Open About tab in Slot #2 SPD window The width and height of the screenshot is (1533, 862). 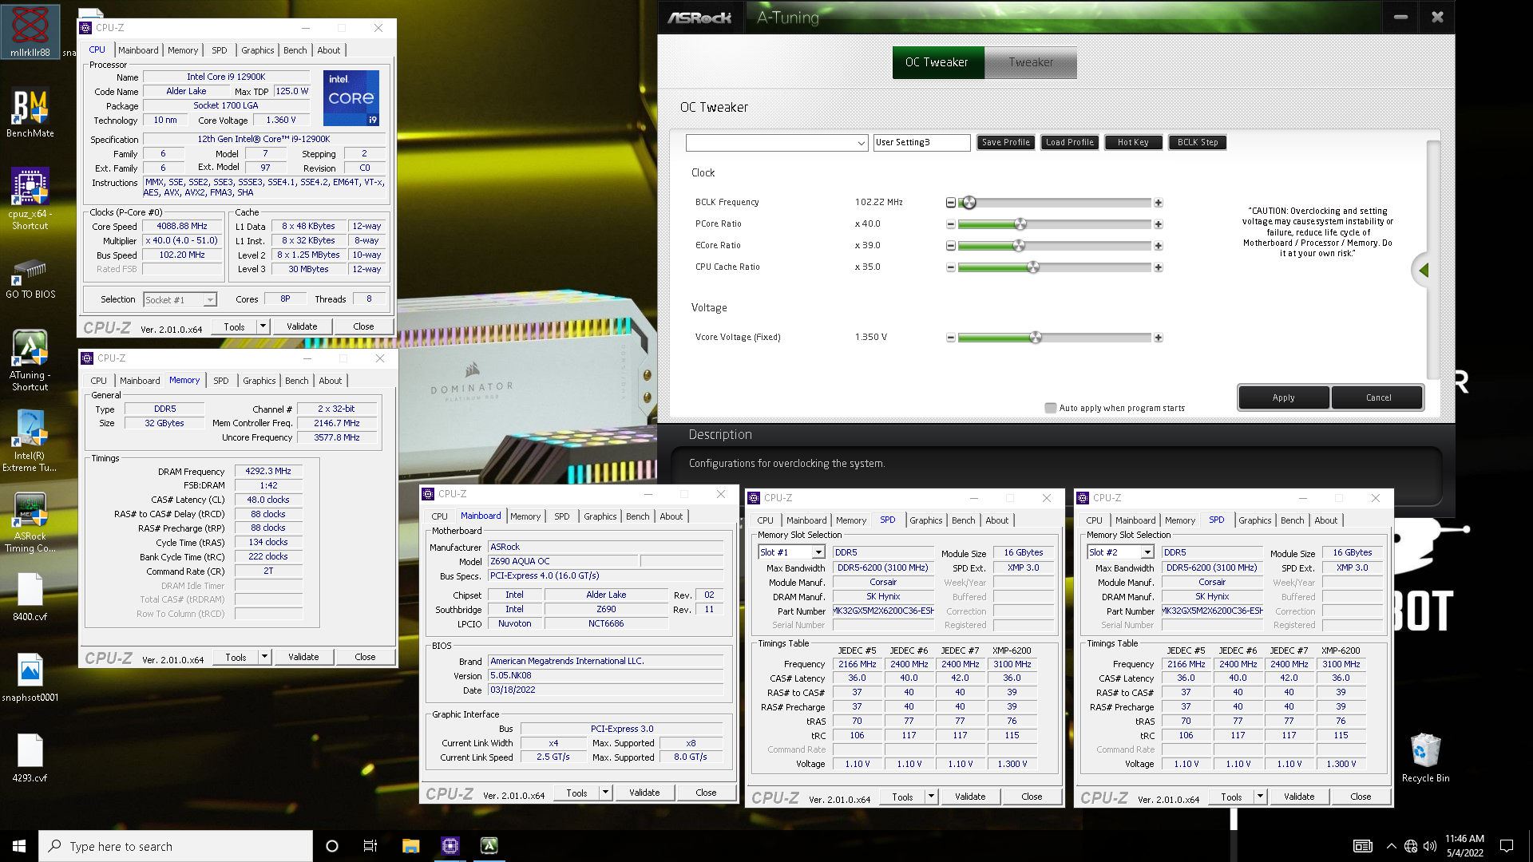pyautogui.click(x=1325, y=520)
